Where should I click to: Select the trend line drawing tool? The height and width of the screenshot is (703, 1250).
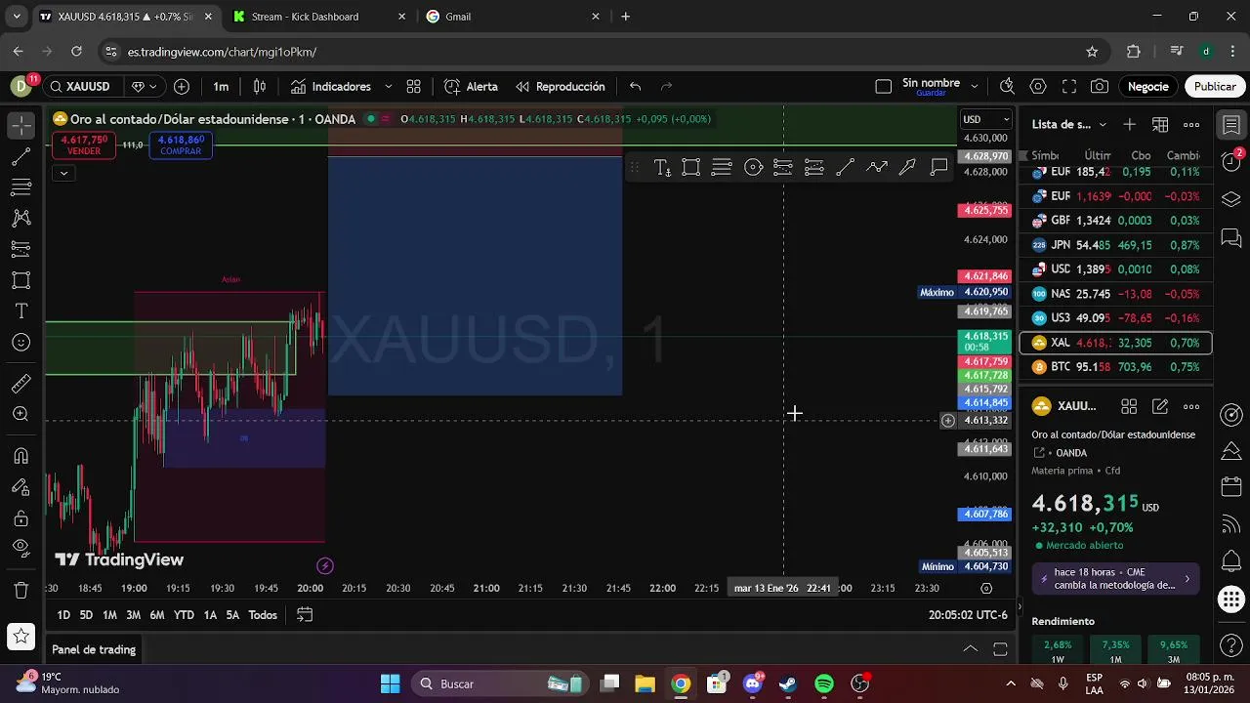tap(21, 156)
